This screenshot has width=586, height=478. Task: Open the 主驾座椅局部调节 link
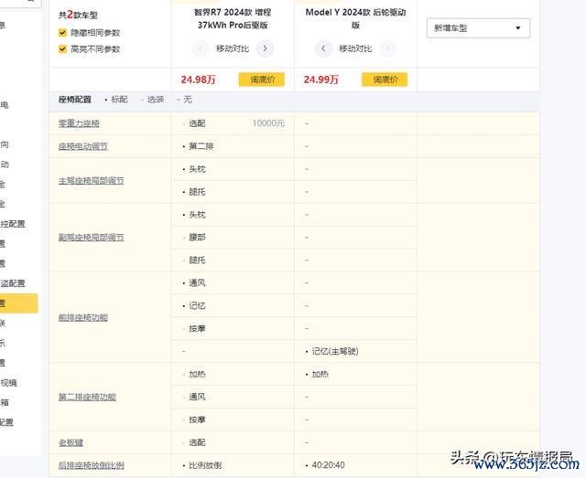[92, 181]
